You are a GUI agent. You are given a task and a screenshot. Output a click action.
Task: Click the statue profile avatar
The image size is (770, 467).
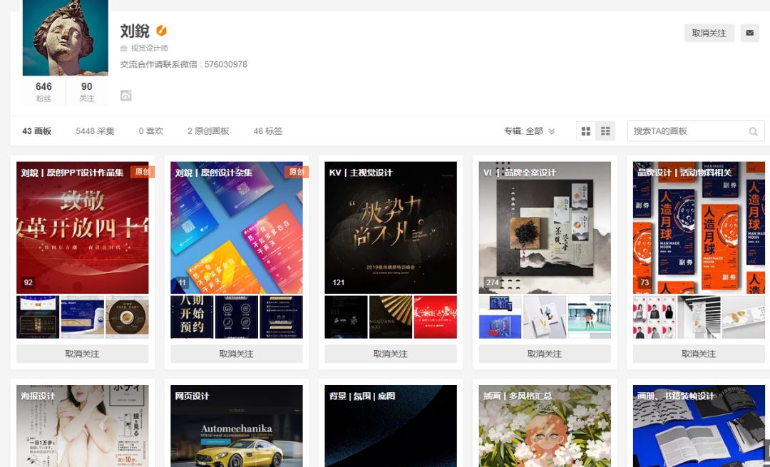click(66, 37)
